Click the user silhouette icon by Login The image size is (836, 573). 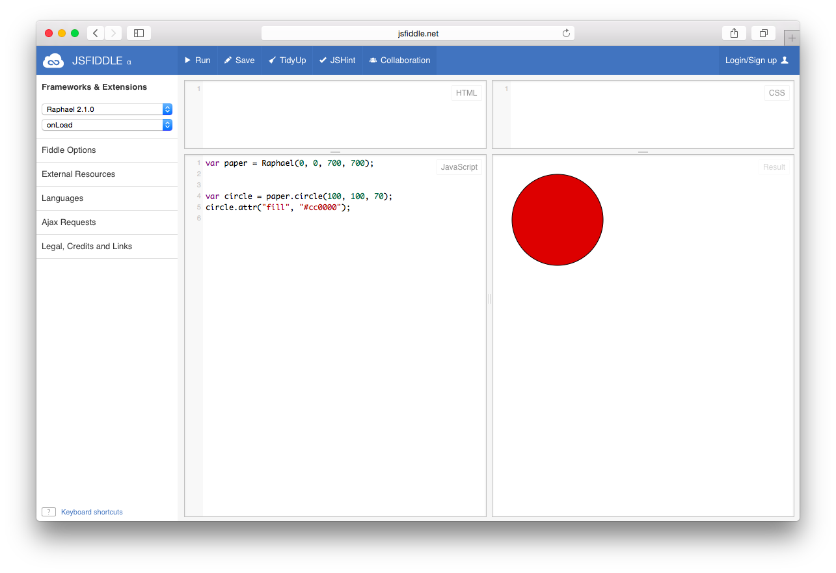coord(785,60)
